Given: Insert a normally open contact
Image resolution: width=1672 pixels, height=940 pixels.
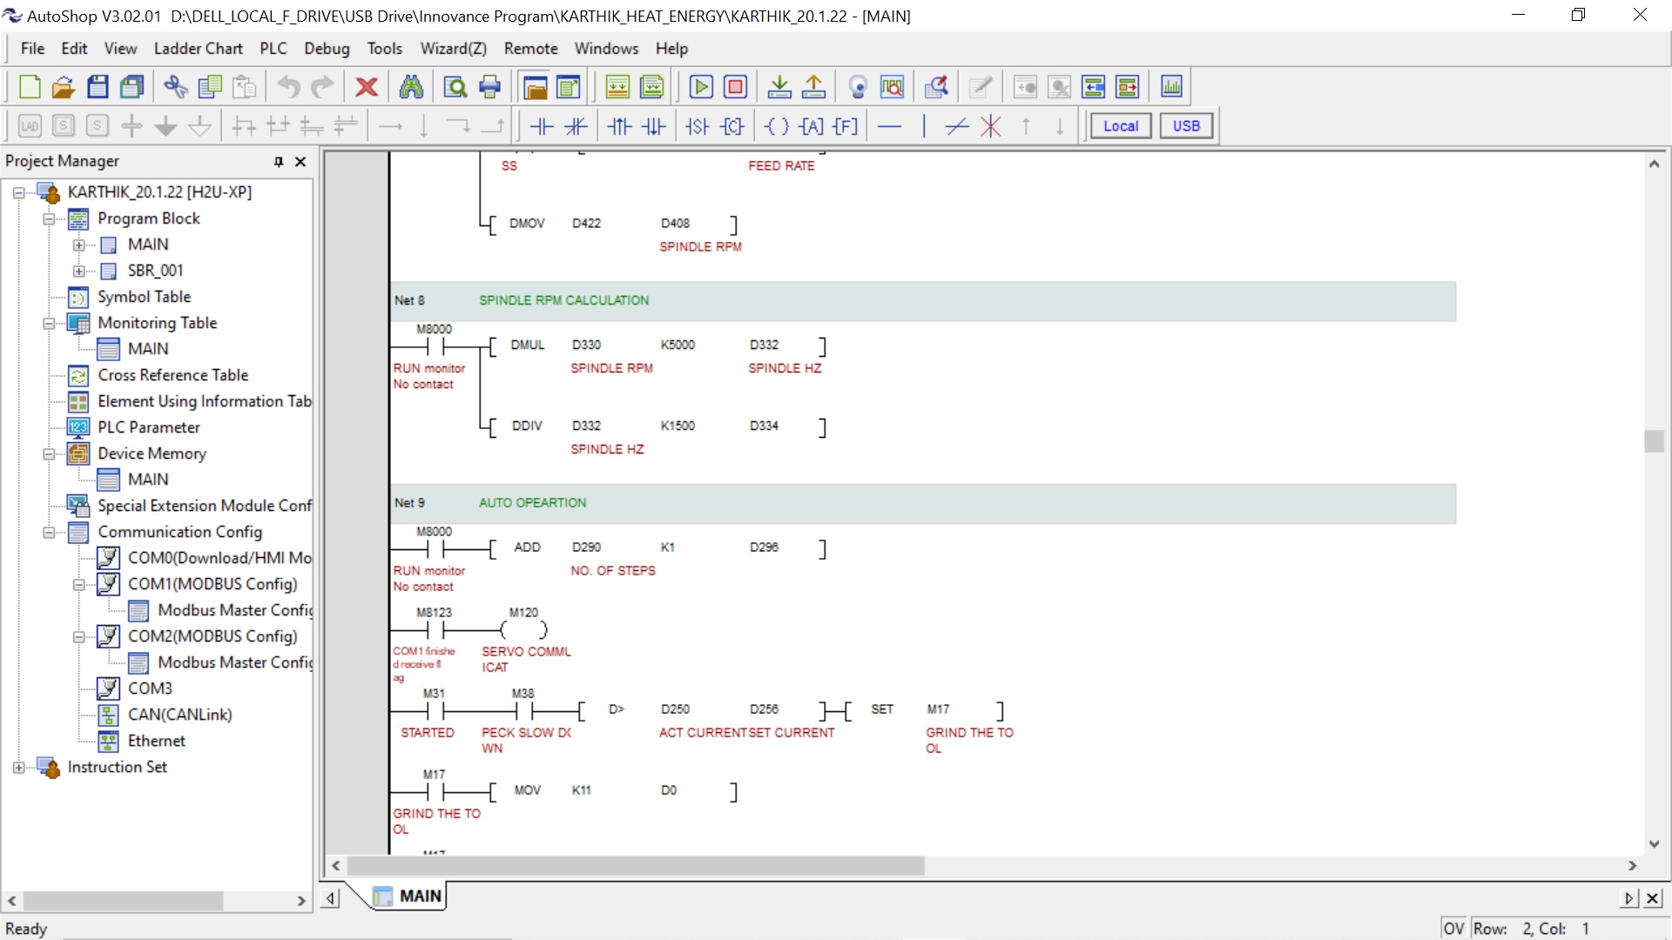Looking at the screenshot, I should click(x=542, y=126).
